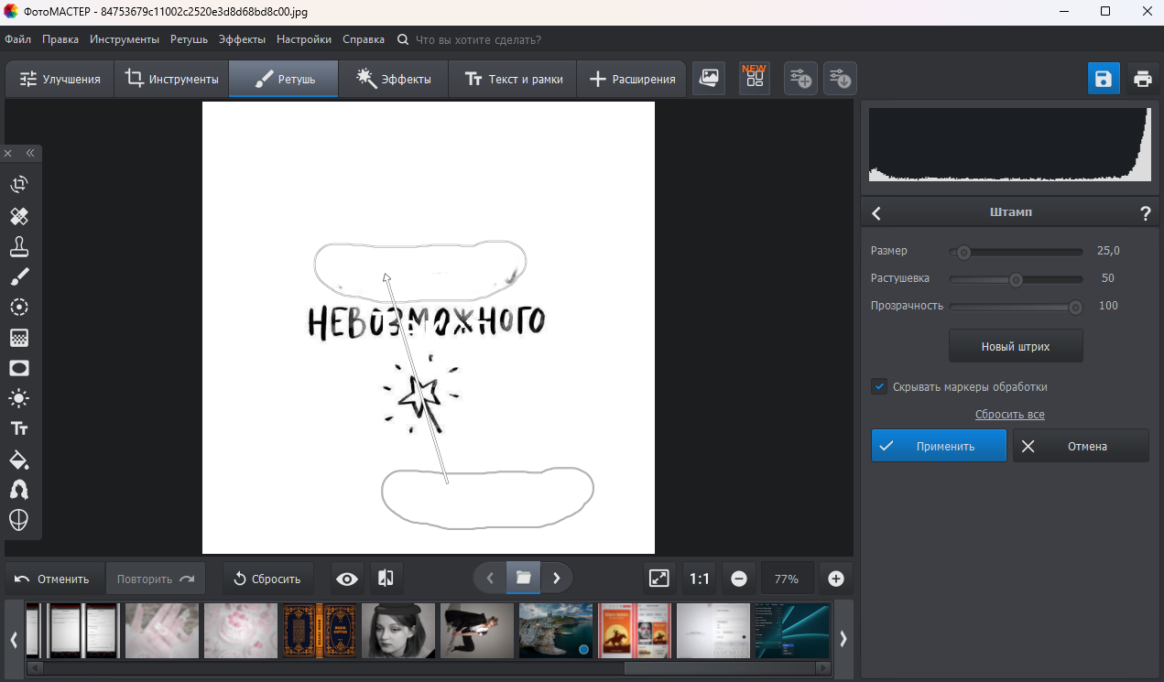
Task: Select the crop and rotate tool in left toolbar
Action: pyautogui.click(x=19, y=185)
